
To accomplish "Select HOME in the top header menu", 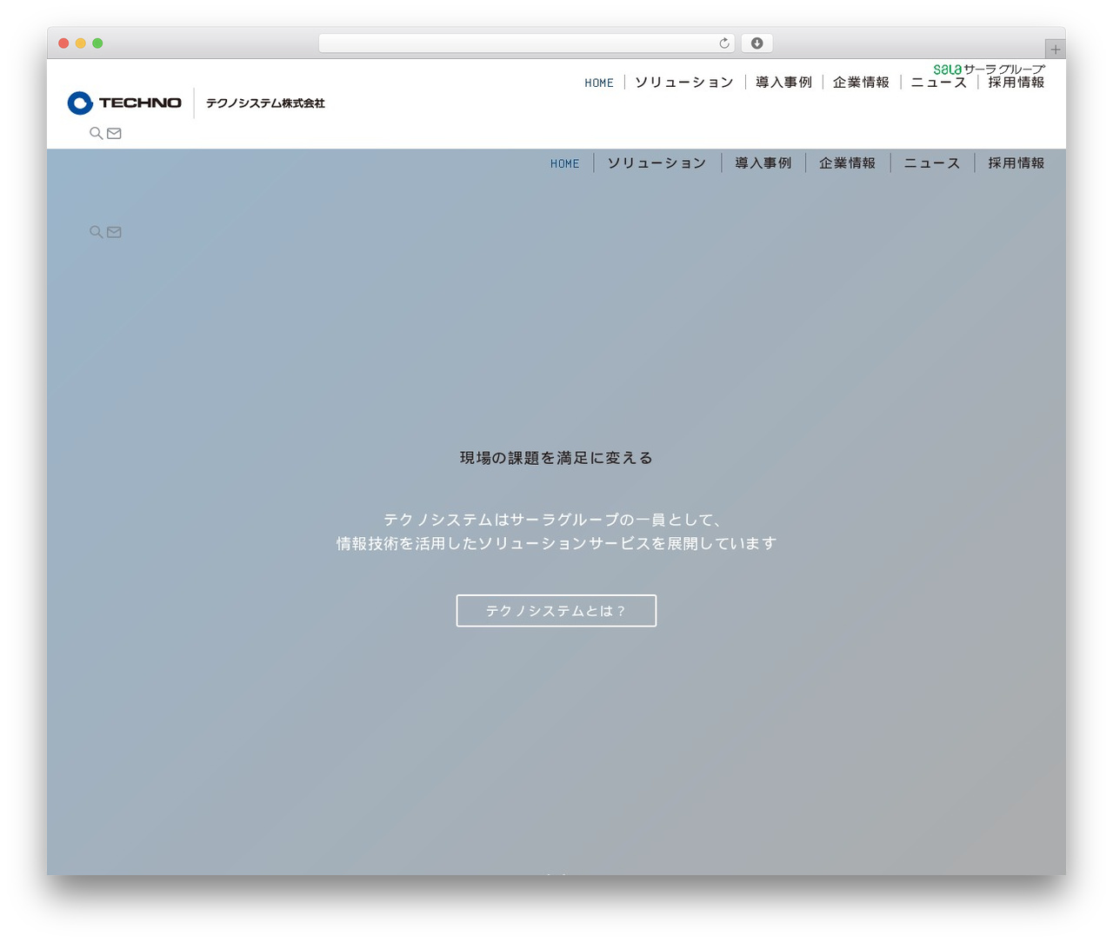I will click(x=599, y=83).
